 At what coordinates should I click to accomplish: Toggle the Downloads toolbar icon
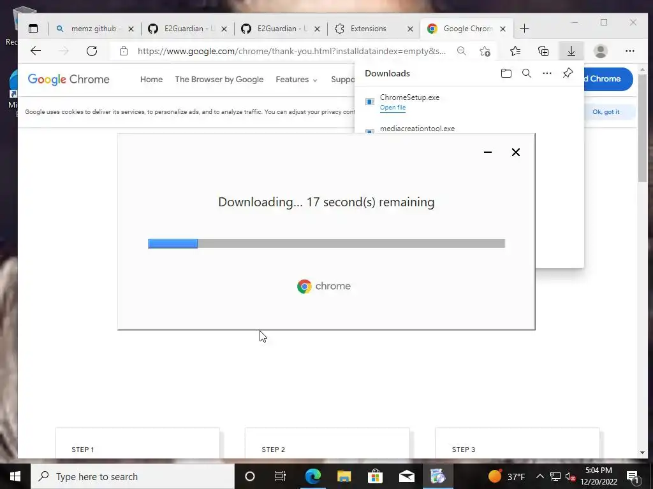[571, 51]
